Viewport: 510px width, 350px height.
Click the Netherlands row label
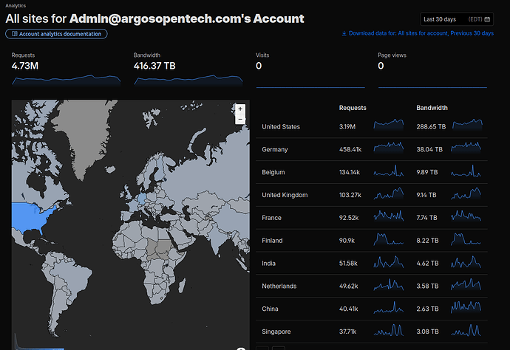279,286
